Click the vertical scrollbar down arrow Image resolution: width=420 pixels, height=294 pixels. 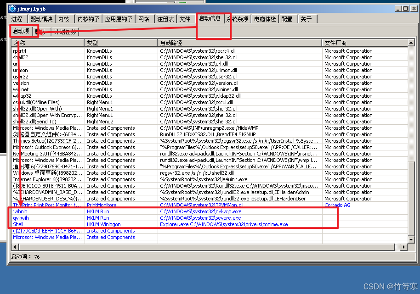(x=411, y=241)
